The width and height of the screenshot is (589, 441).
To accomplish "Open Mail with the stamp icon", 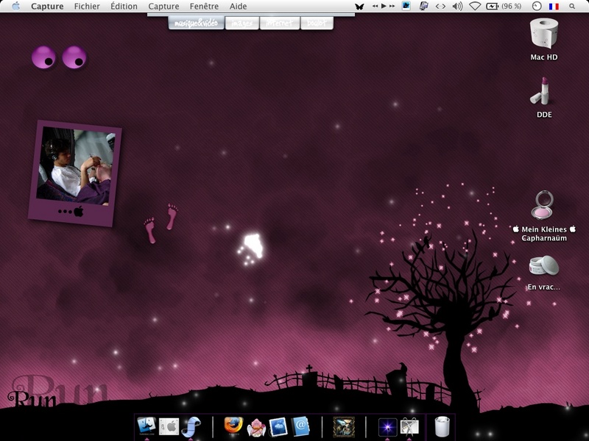I will pyautogui.click(x=278, y=426).
